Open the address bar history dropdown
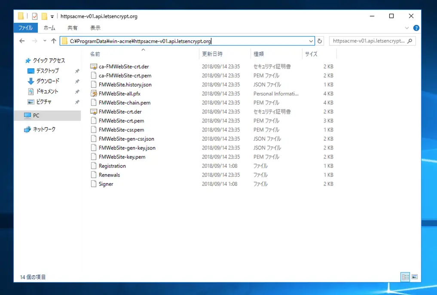Screen dimensions: 437x295 [x=312, y=40]
